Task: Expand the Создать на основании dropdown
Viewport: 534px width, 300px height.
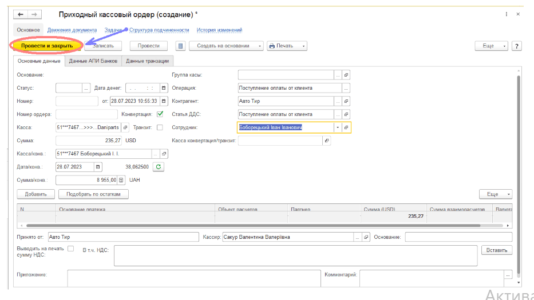Action: 259,46
